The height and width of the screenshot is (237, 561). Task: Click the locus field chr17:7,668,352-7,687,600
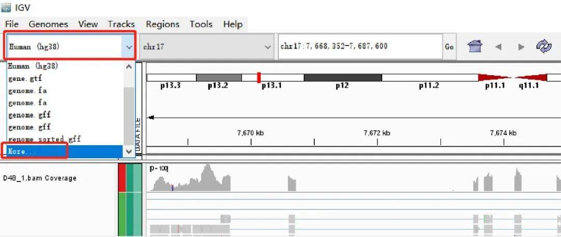coord(360,47)
